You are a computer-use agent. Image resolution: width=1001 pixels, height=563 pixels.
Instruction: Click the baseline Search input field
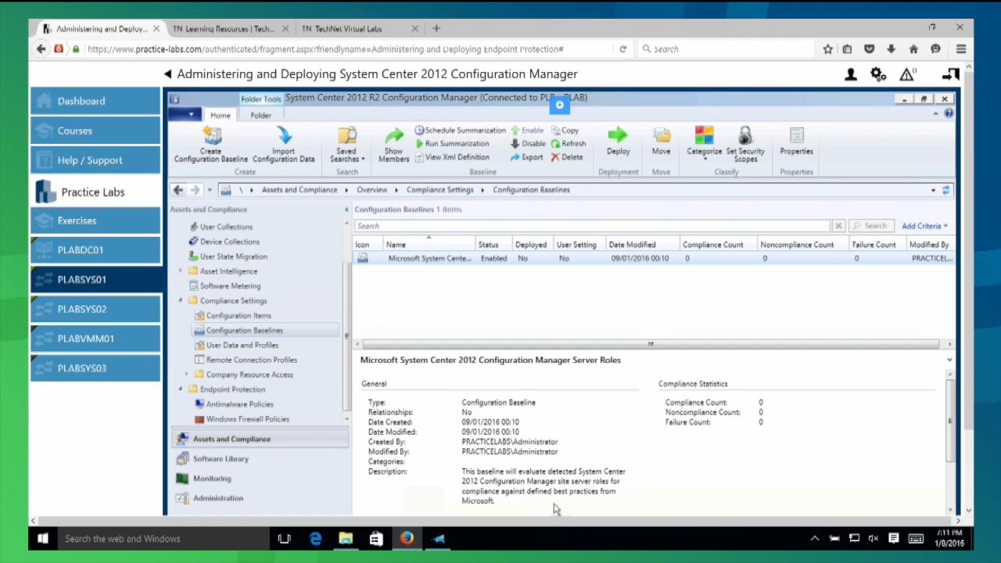[x=592, y=226]
